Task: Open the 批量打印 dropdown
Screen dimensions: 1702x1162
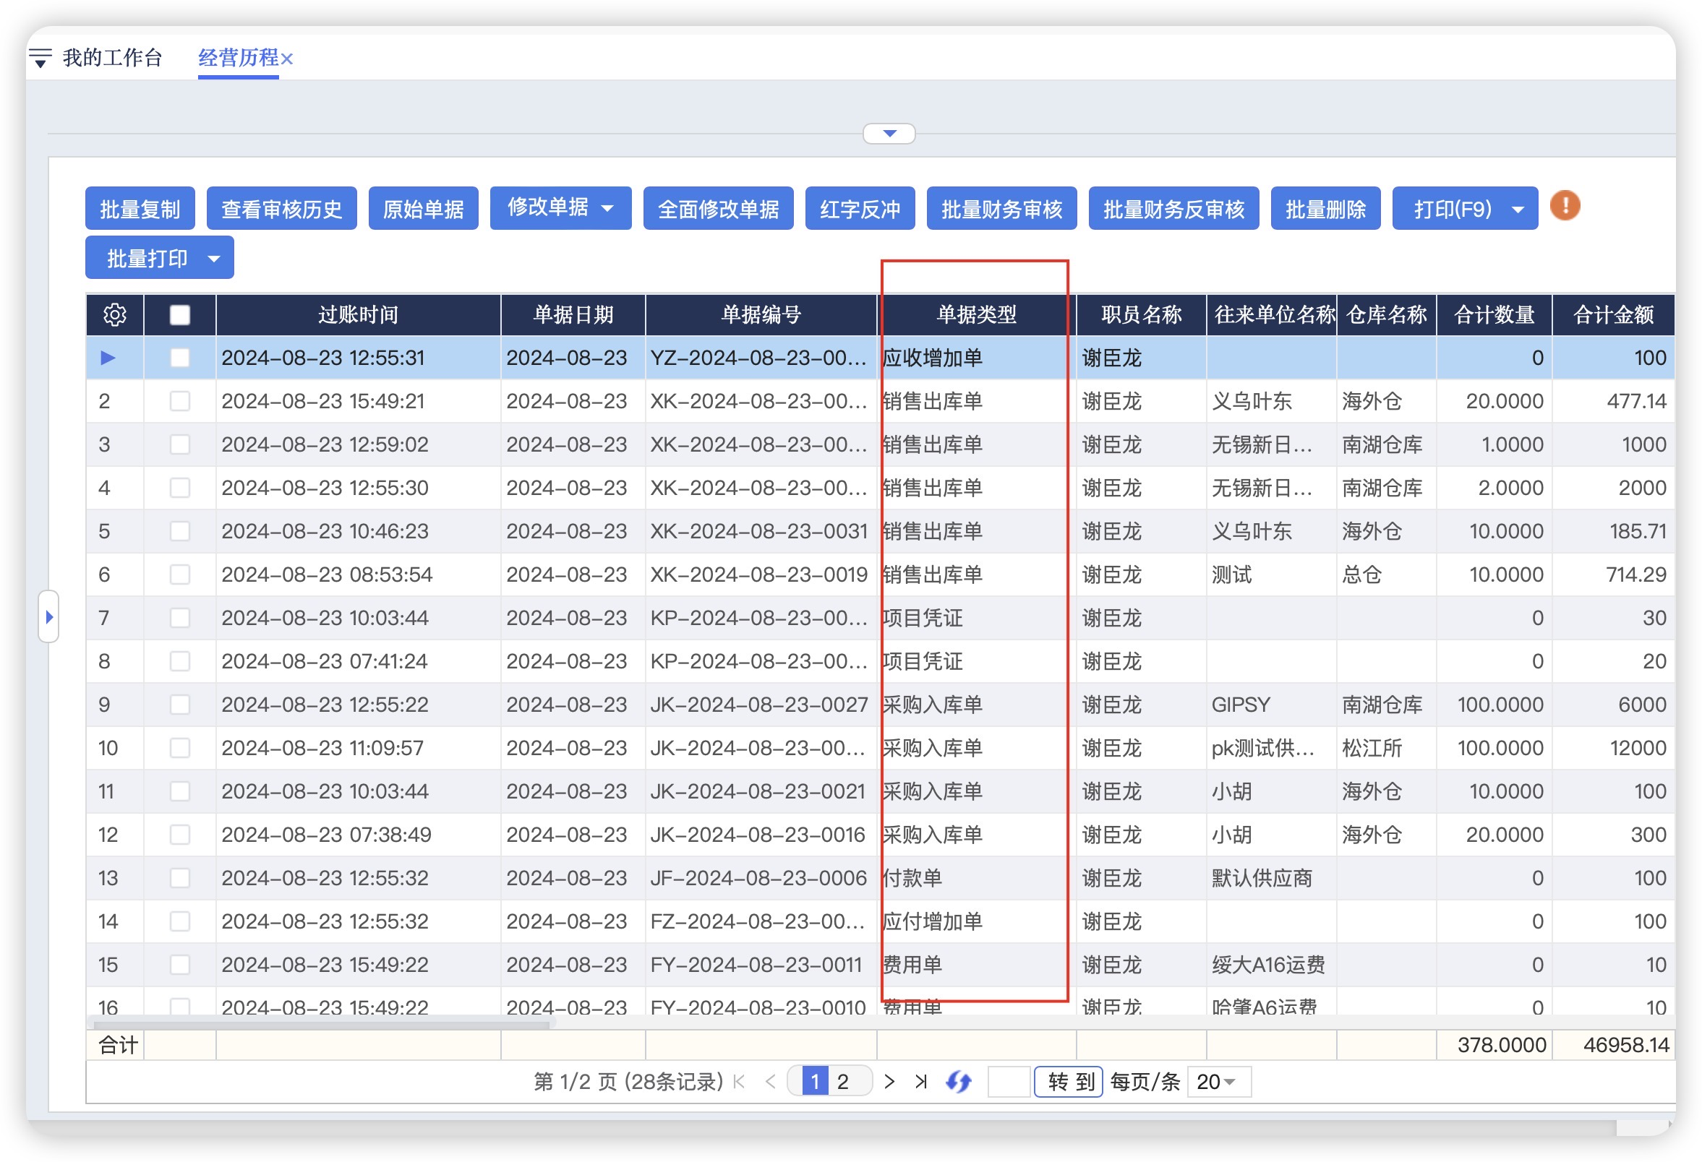Action: [160, 258]
